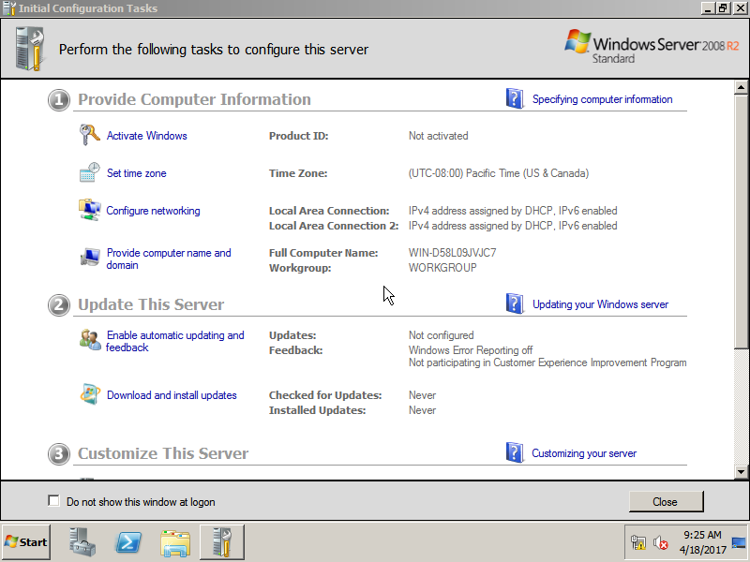Click the Checked for Updates Never value

pos(422,395)
